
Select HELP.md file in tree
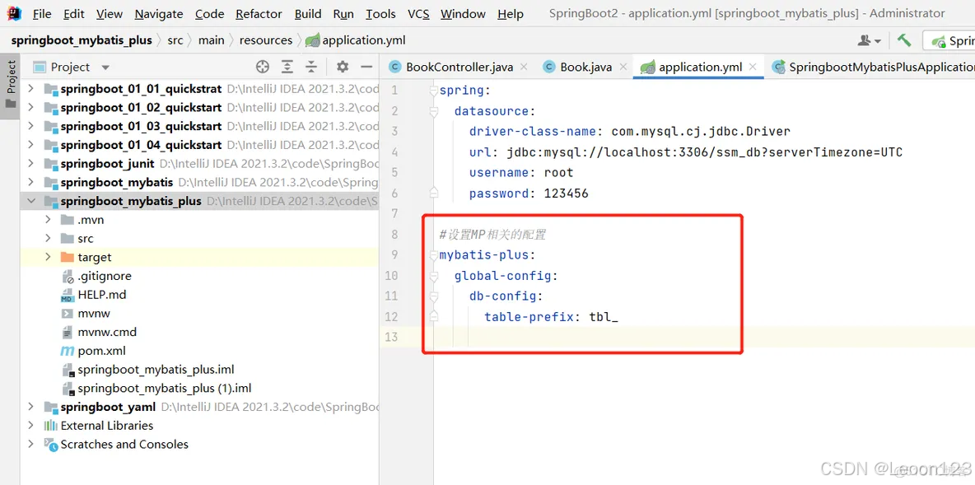click(x=93, y=294)
